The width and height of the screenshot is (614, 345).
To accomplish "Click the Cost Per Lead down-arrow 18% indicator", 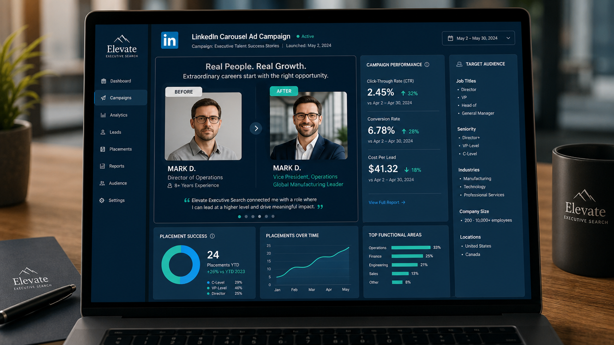I will [x=412, y=170].
